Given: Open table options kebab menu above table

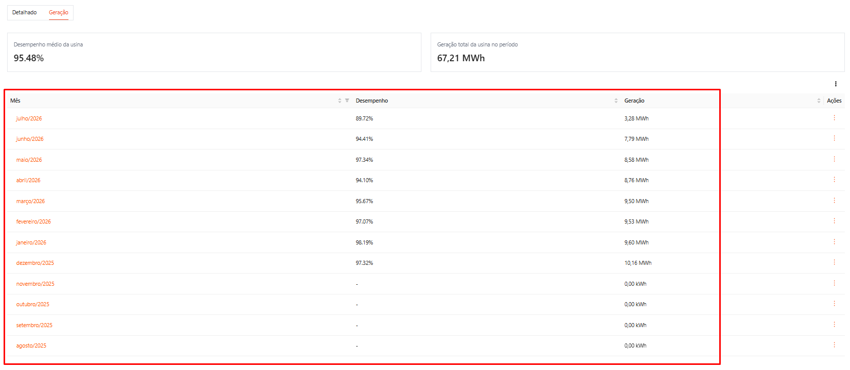Looking at the screenshot, I should [x=836, y=84].
